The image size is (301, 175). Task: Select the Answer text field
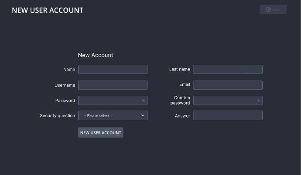point(227,115)
